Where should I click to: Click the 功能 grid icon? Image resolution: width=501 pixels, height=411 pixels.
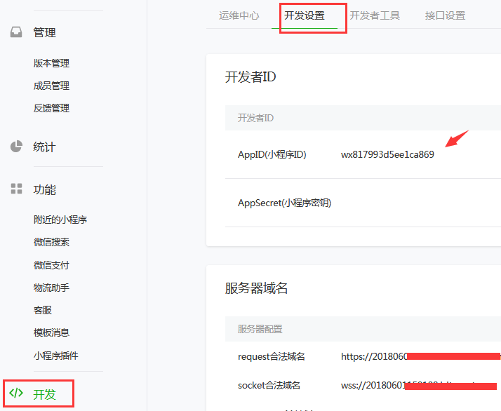point(16,189)
